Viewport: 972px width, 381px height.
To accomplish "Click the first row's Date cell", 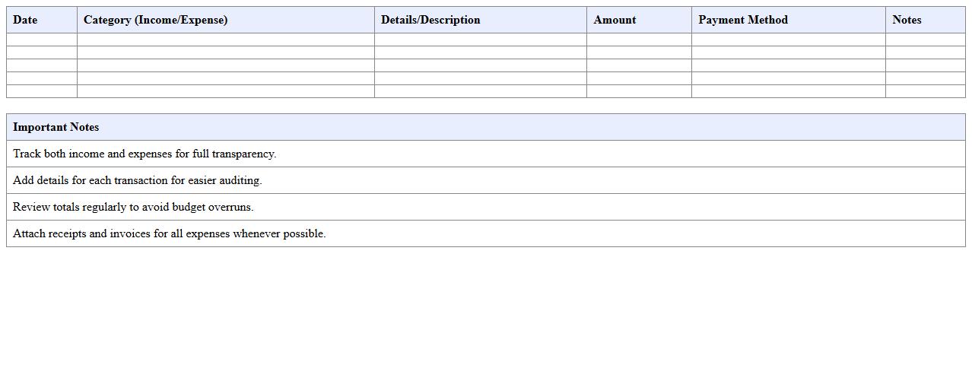I will (x=42, y=40).
